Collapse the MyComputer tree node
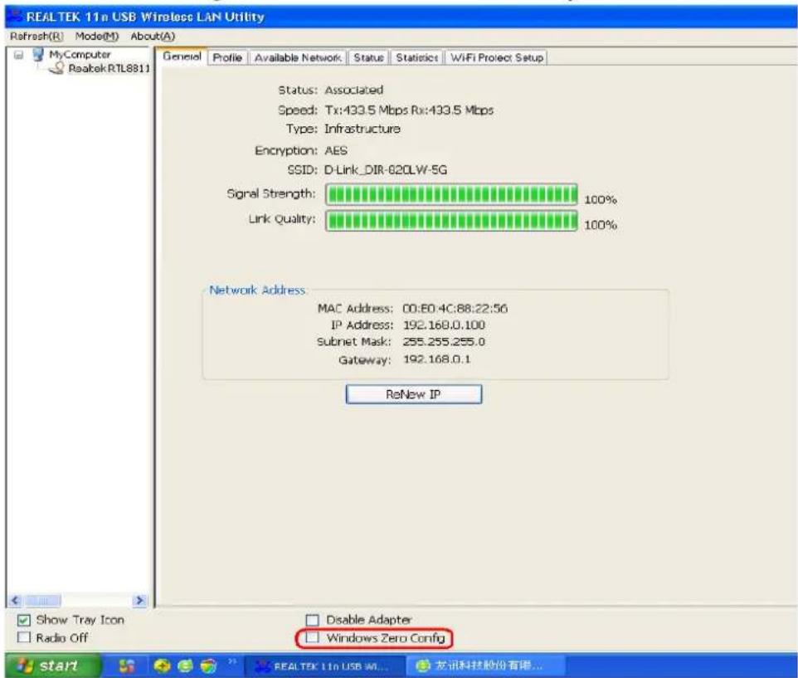 tap(19, 55)
